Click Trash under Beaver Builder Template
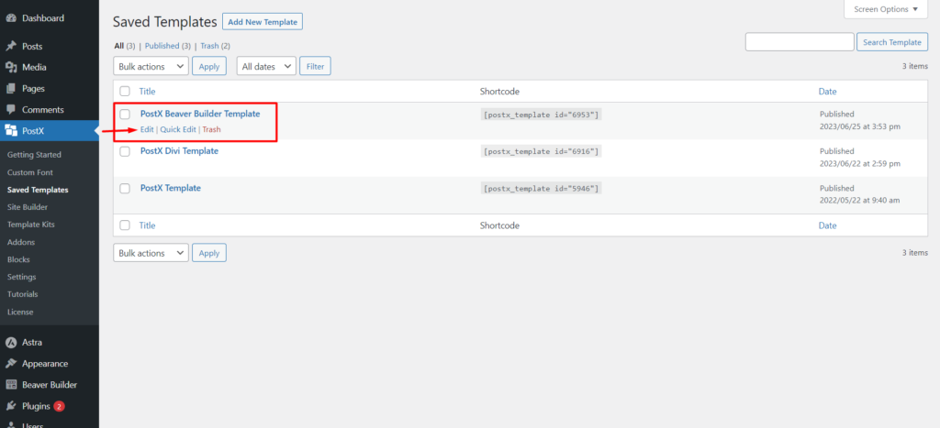 coord(212,129)
